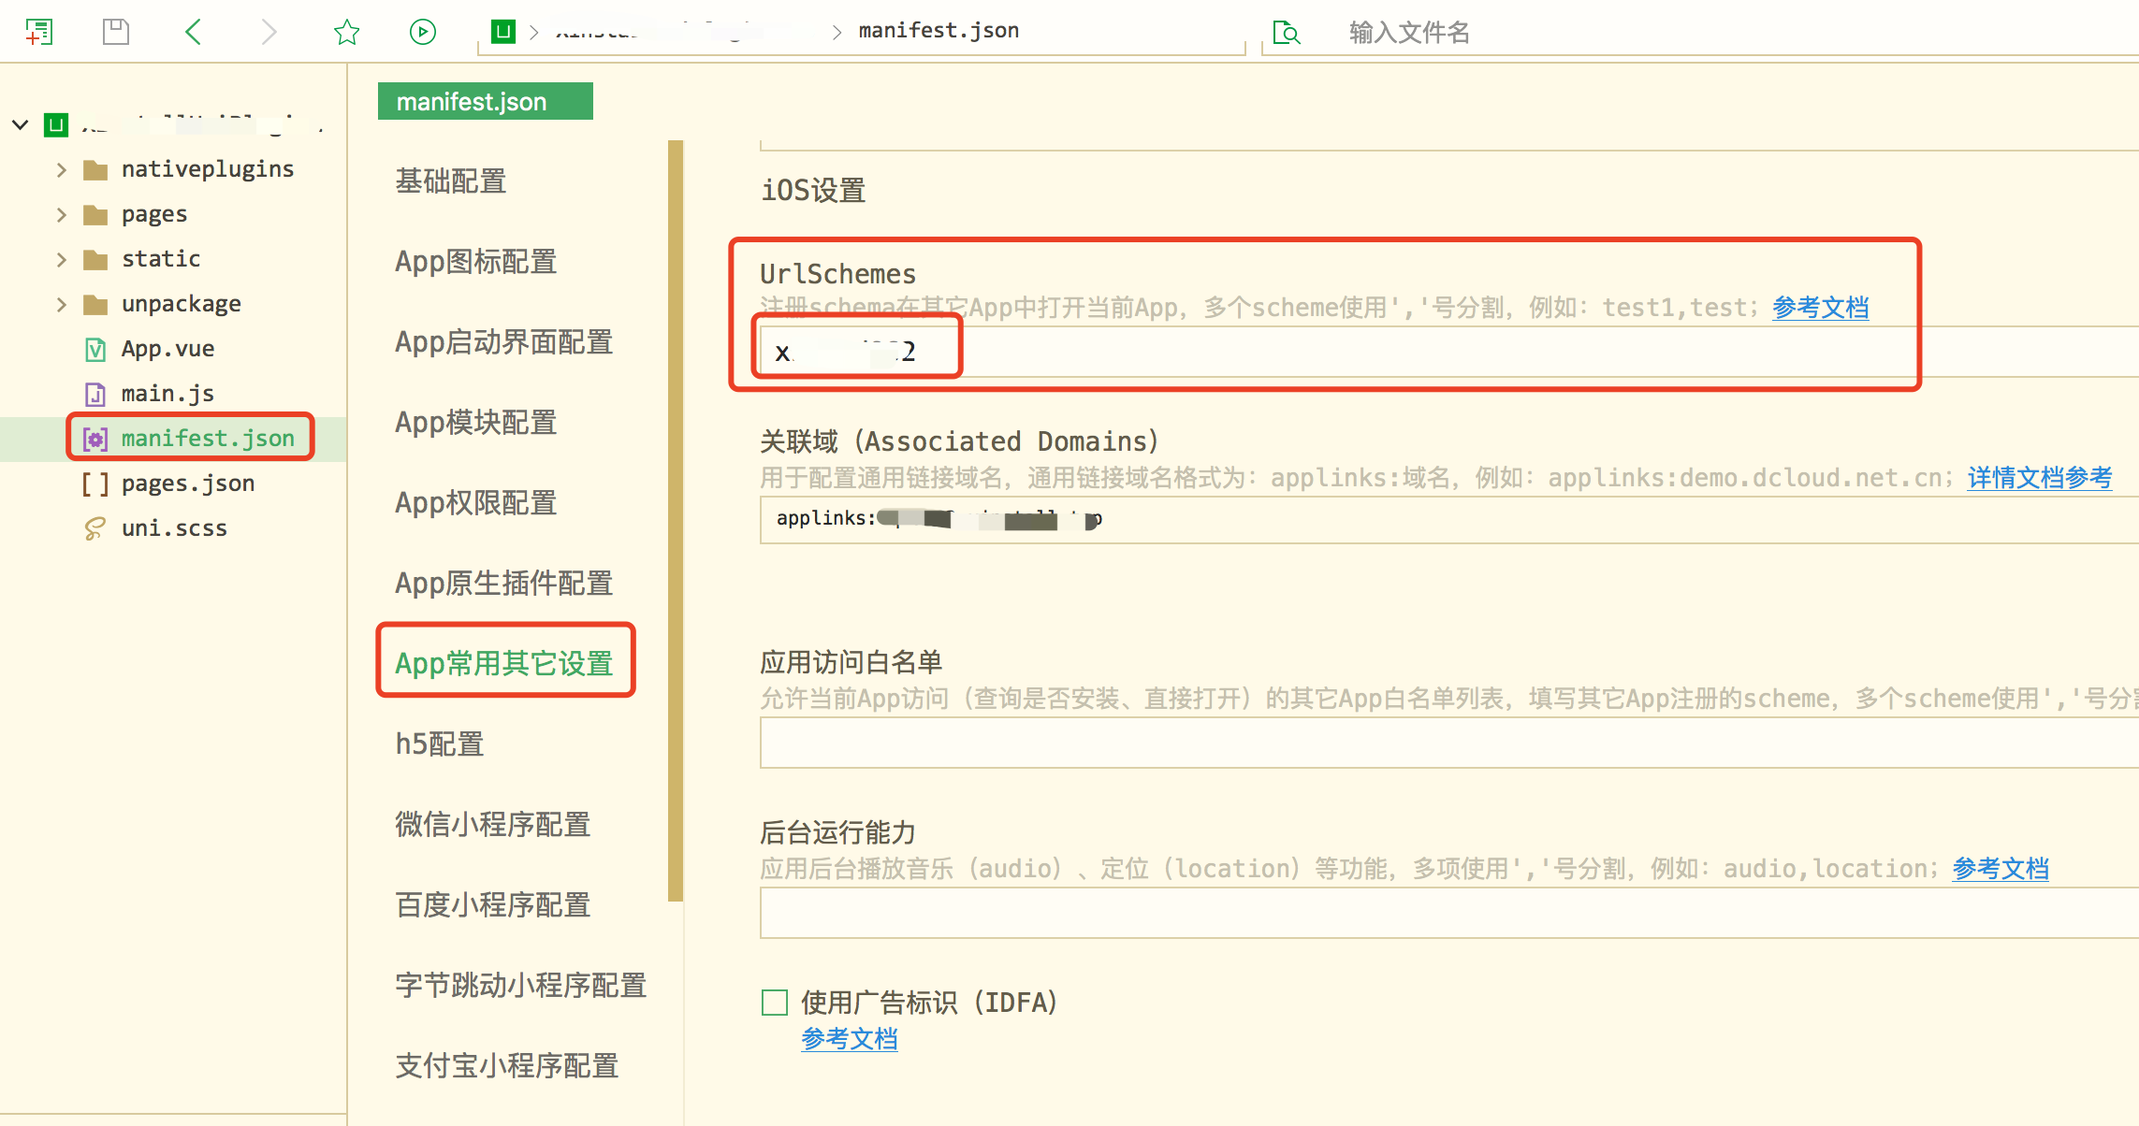The width and height of the screenshot is (2139, 1126).
Task: Expand the pages folder
Action: [62, 214]
